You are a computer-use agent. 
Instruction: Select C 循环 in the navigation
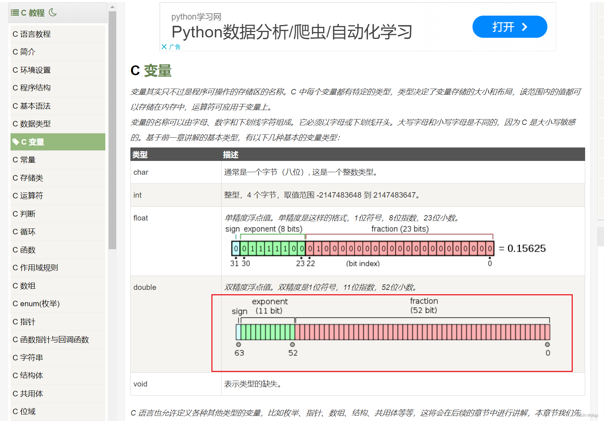(x=24, y=231)
